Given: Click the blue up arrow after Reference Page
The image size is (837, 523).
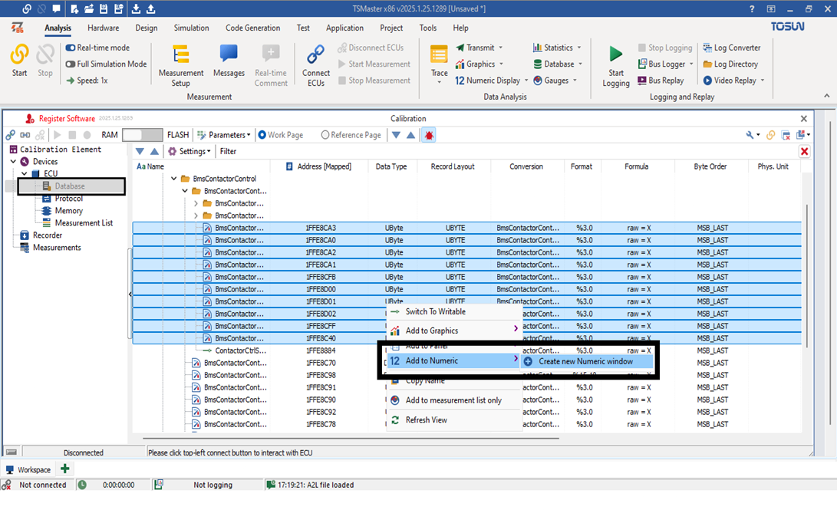Looking at the screenshot, I should (410, 135).
